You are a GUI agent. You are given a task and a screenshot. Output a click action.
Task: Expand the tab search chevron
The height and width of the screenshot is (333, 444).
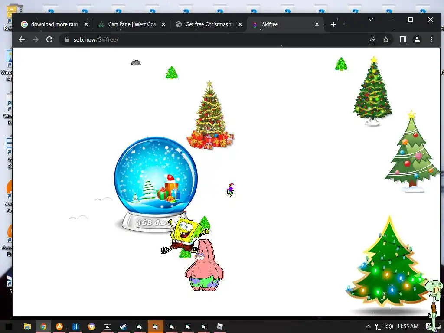(371, 20)
